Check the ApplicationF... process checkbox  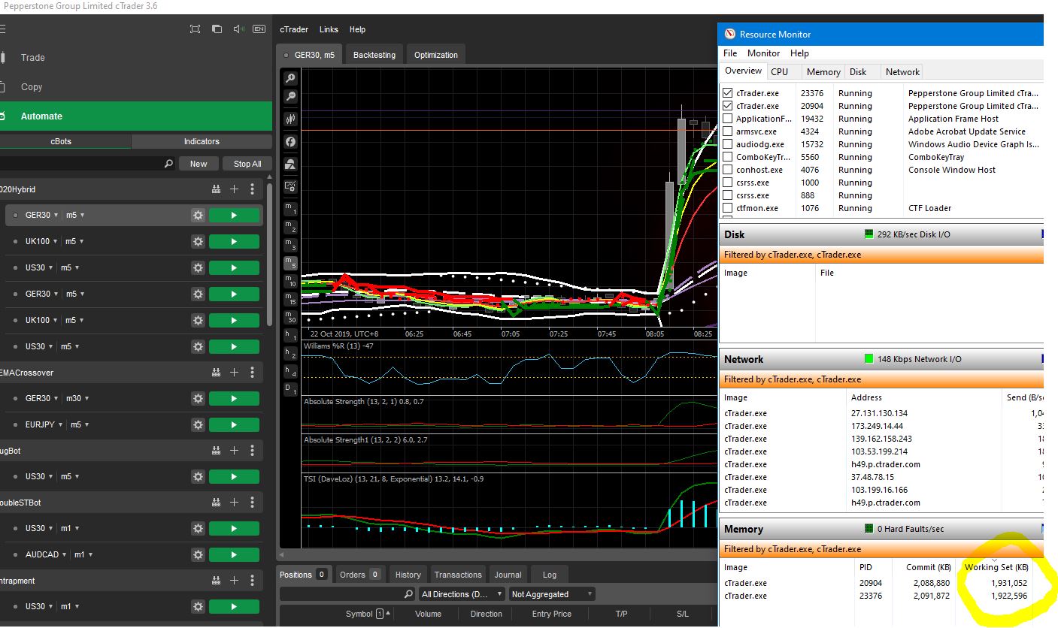click(727, 119)
